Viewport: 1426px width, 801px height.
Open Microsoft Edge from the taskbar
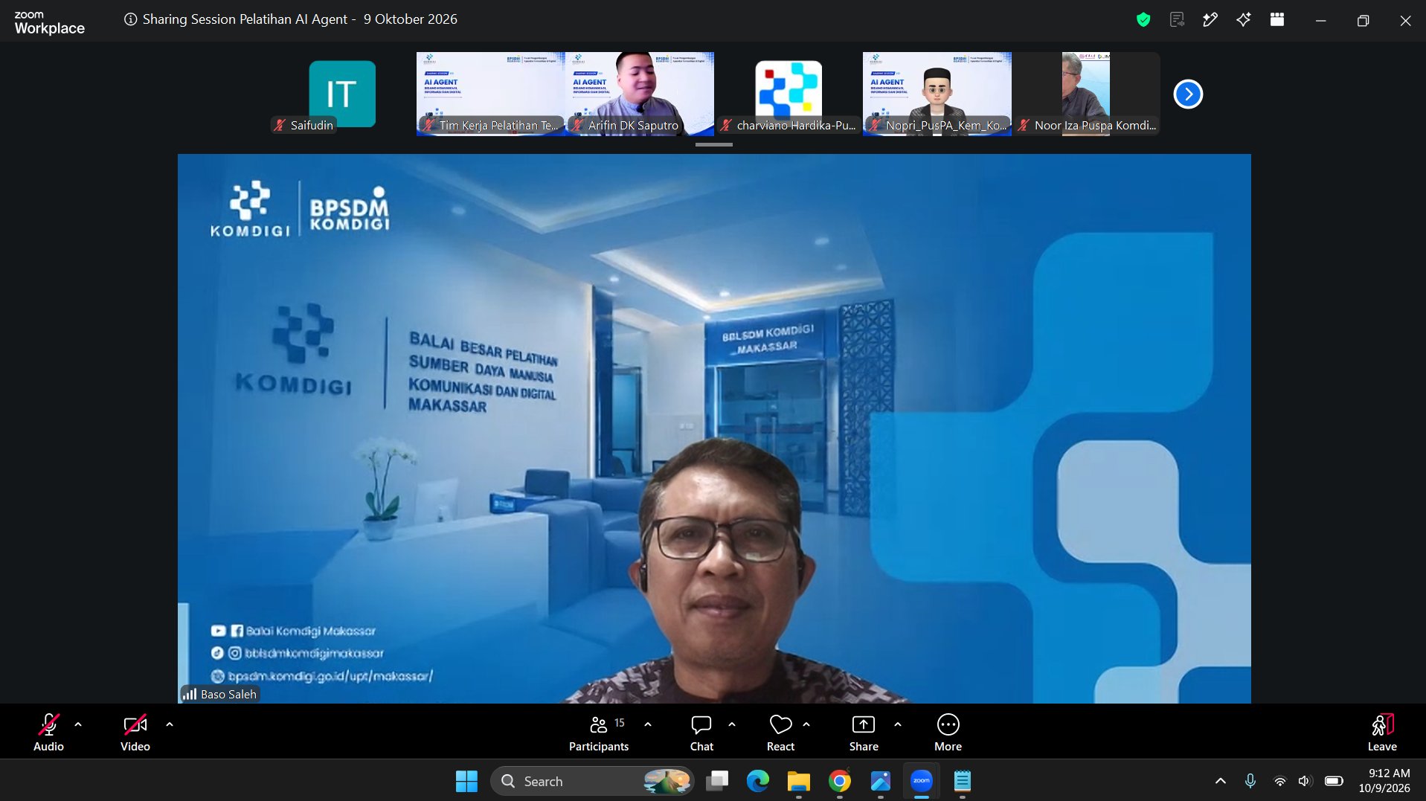[757, 781]
